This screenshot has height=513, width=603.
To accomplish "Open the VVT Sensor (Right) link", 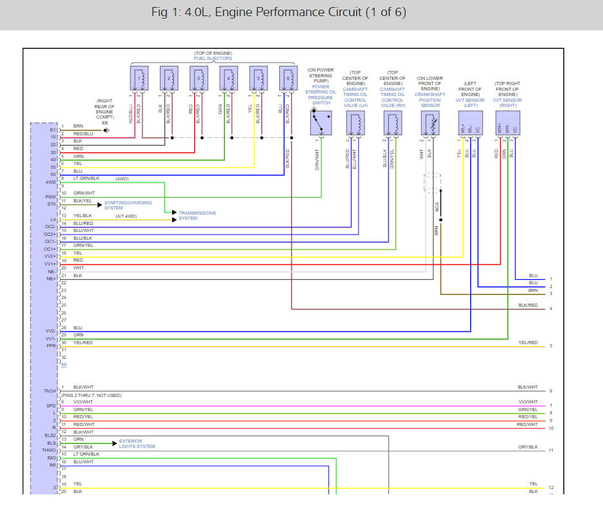I will [x=508, y=102].
